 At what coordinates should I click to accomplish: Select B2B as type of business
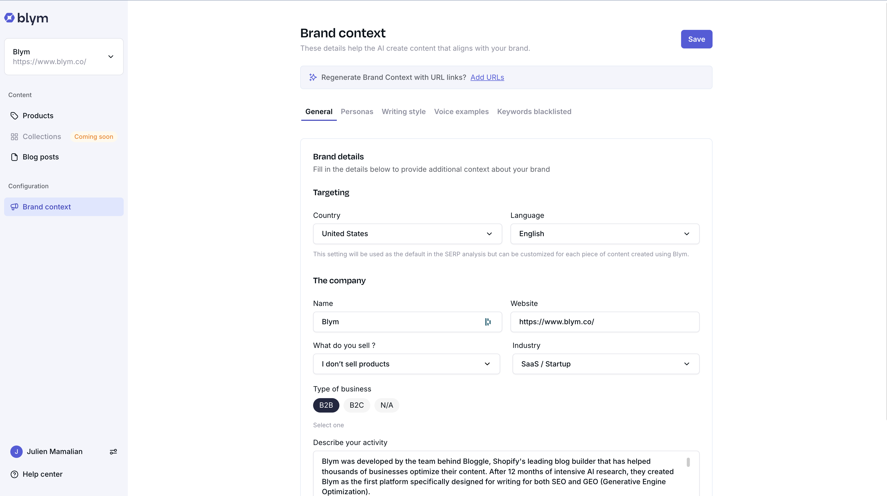(x=326, y=405)
